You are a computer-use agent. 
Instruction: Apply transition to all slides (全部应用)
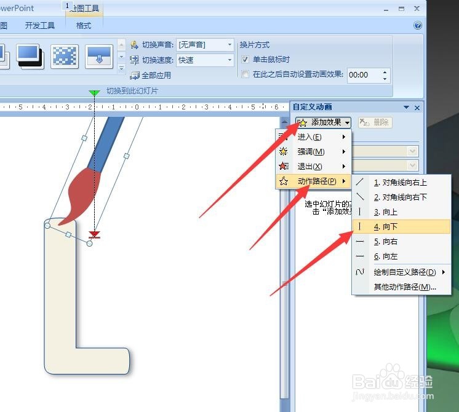(x=151, y=76)
